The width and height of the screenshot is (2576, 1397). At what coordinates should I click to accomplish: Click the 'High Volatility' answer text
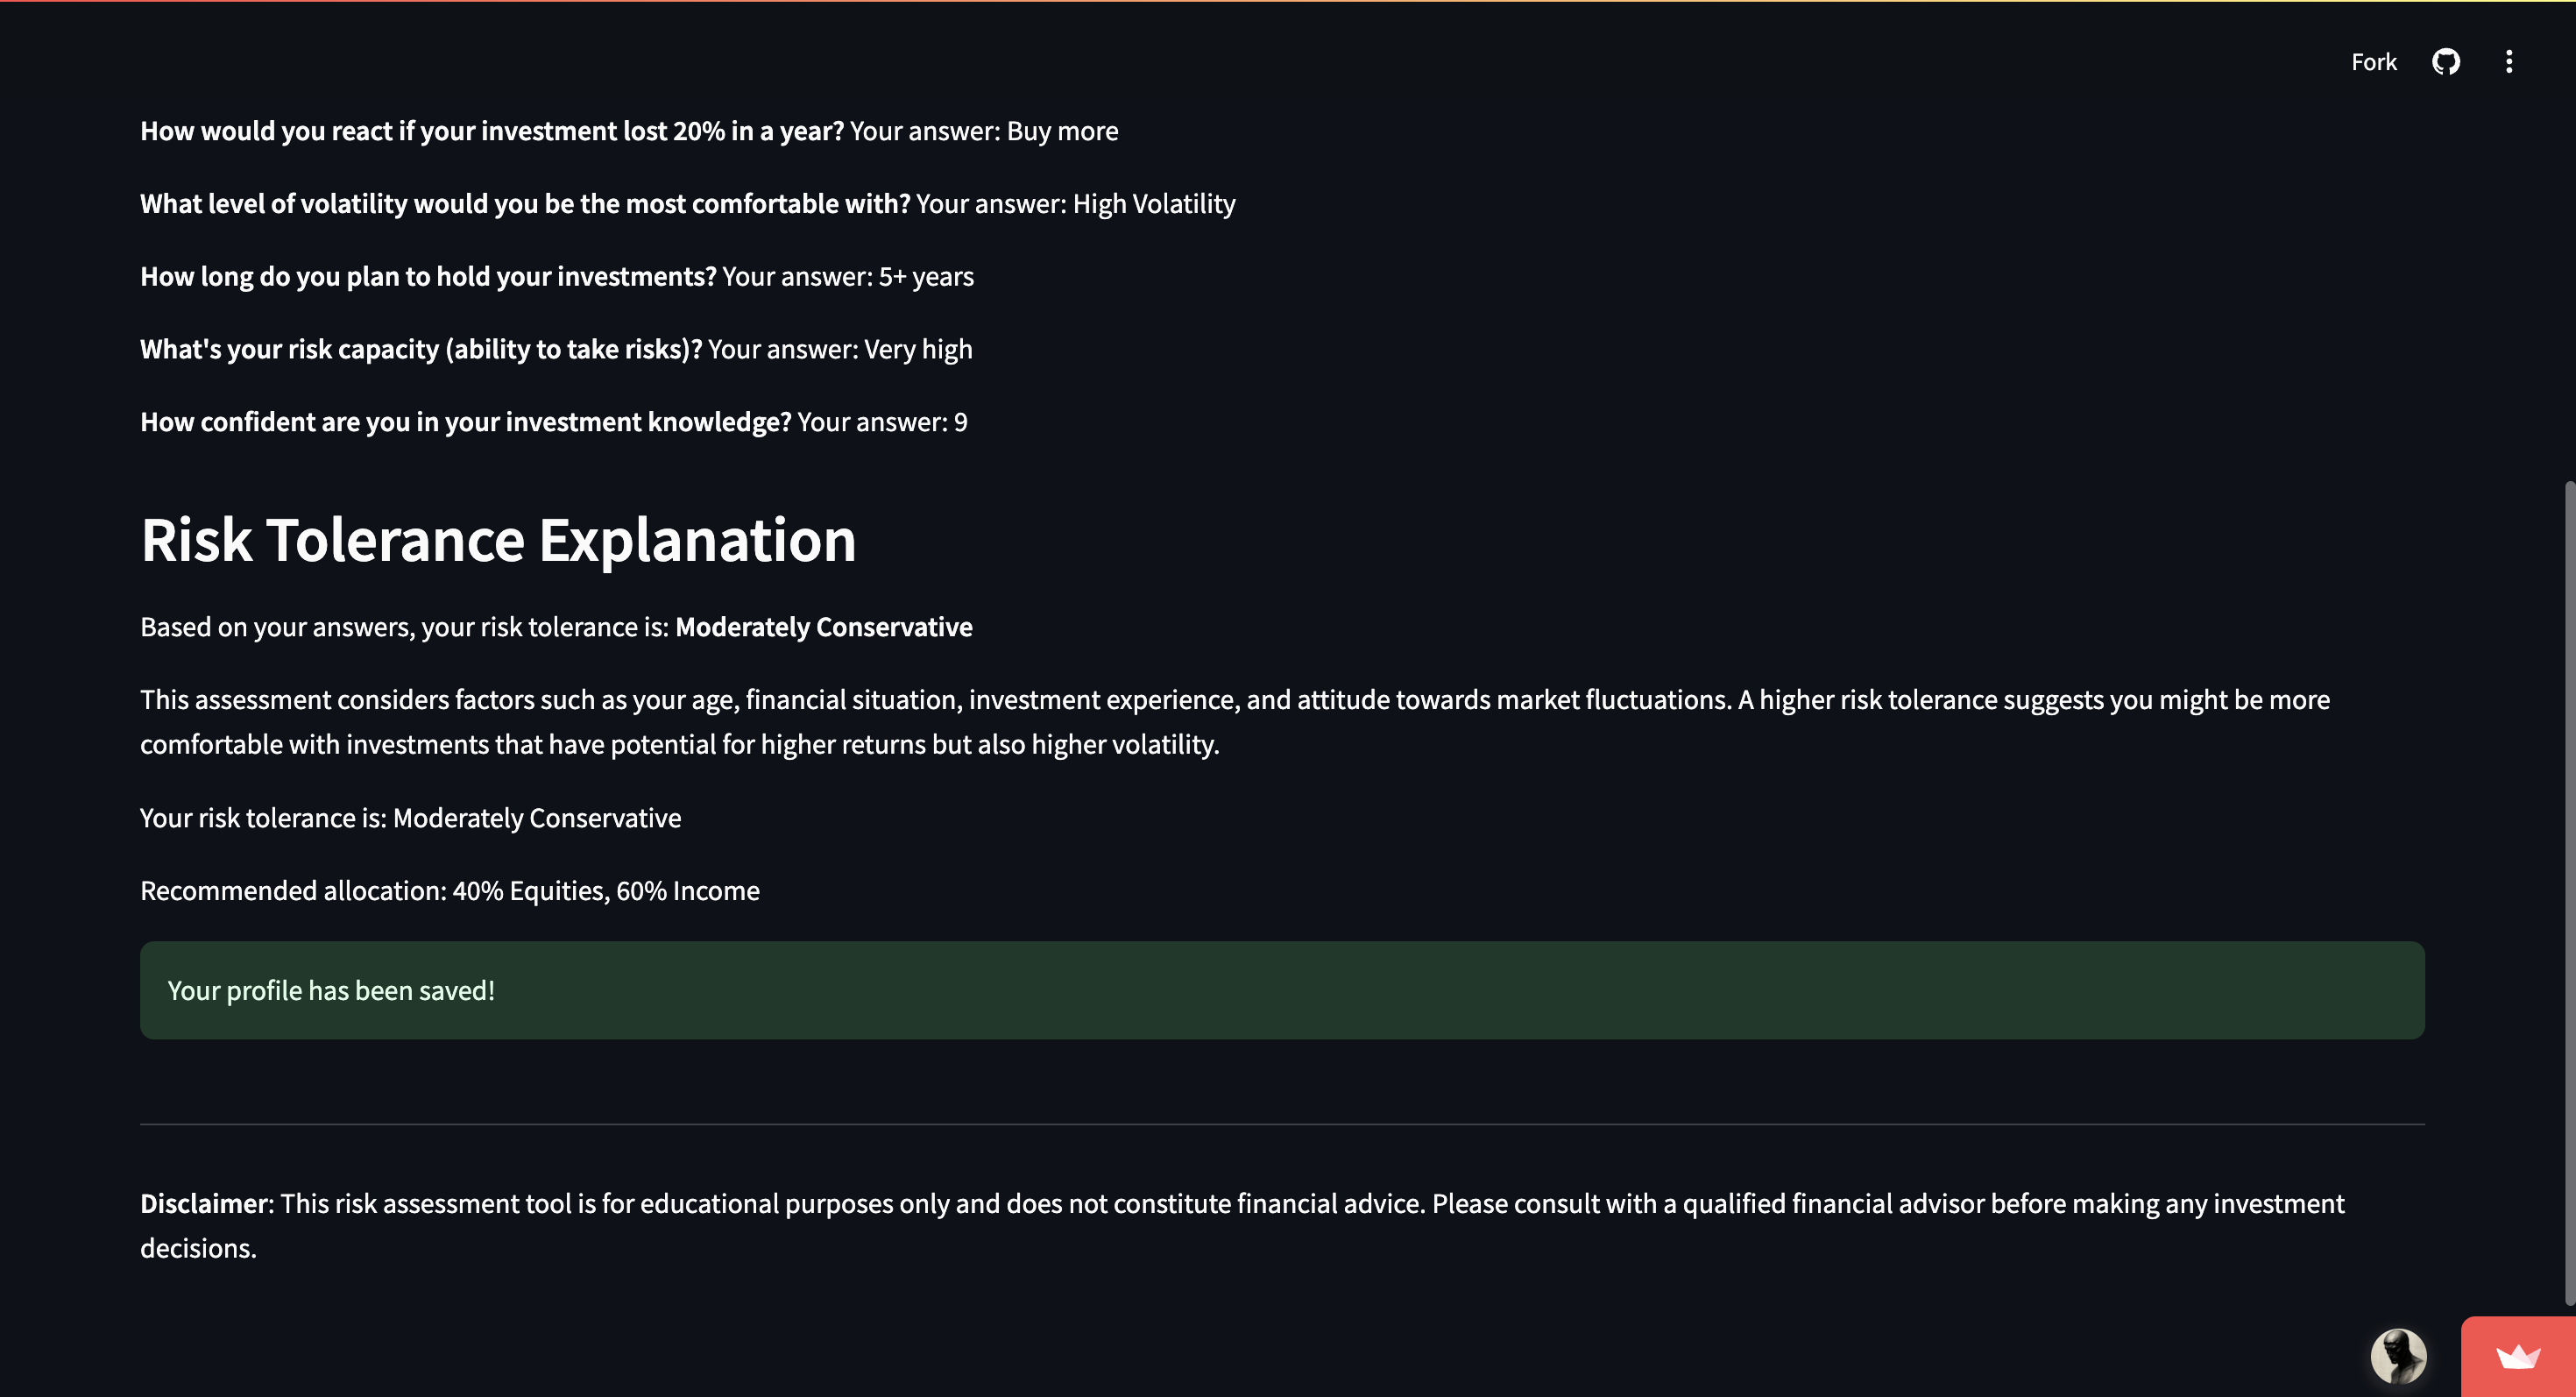tap(1153, 204)
